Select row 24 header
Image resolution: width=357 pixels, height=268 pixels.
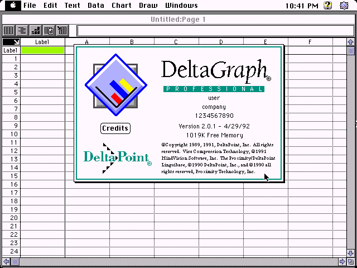click(x=11, y=251)
